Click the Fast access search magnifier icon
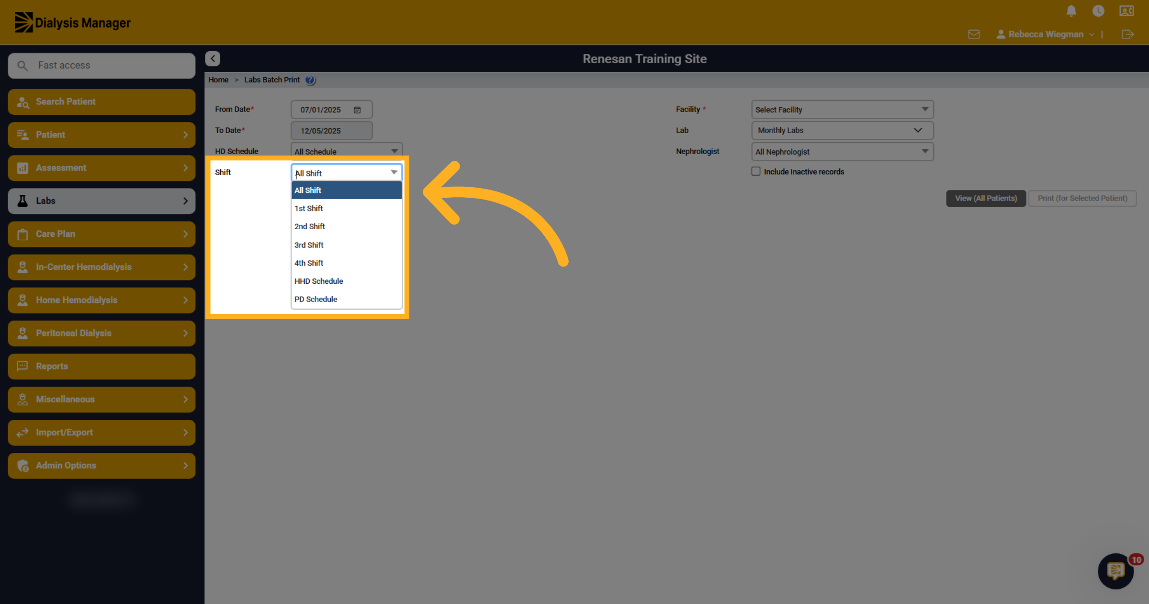This screenshot has height=604, width=1149. pos(23,66)
